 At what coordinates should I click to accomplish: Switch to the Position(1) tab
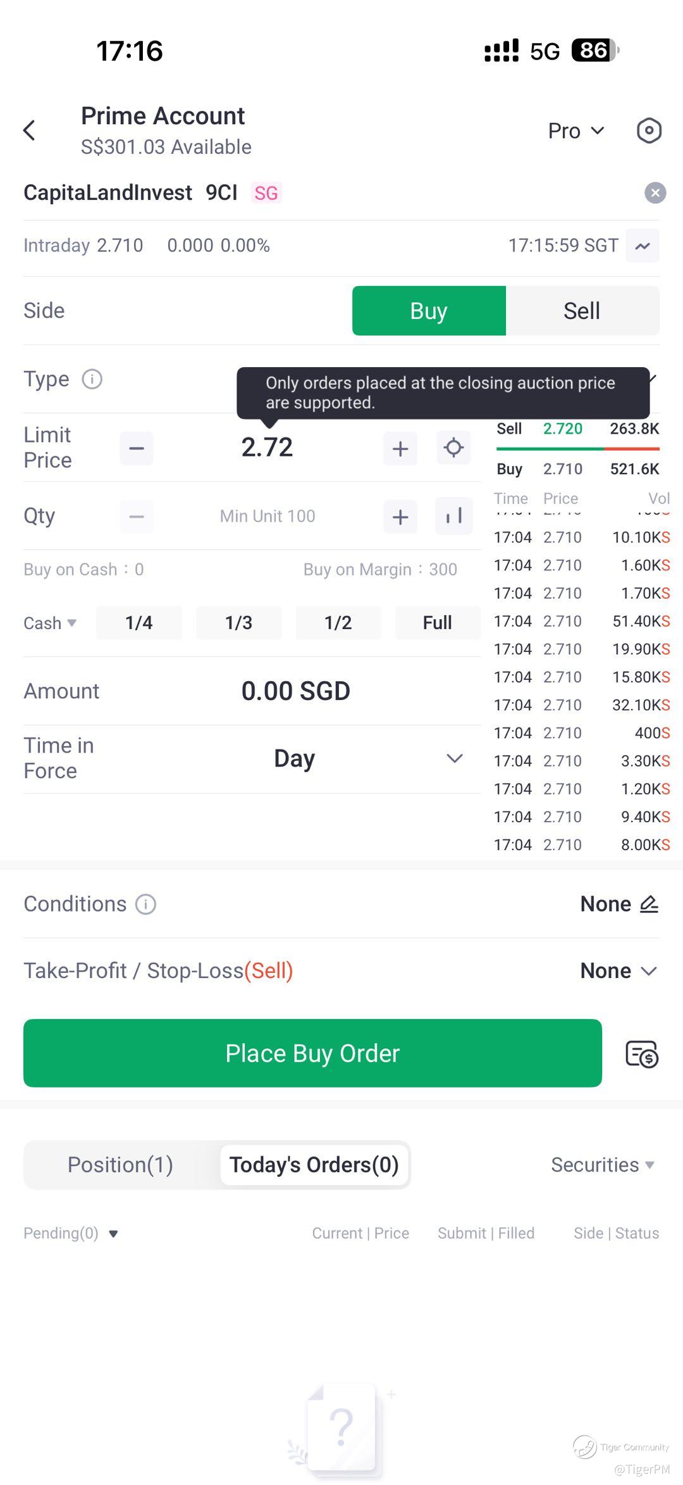[121, 1165]
